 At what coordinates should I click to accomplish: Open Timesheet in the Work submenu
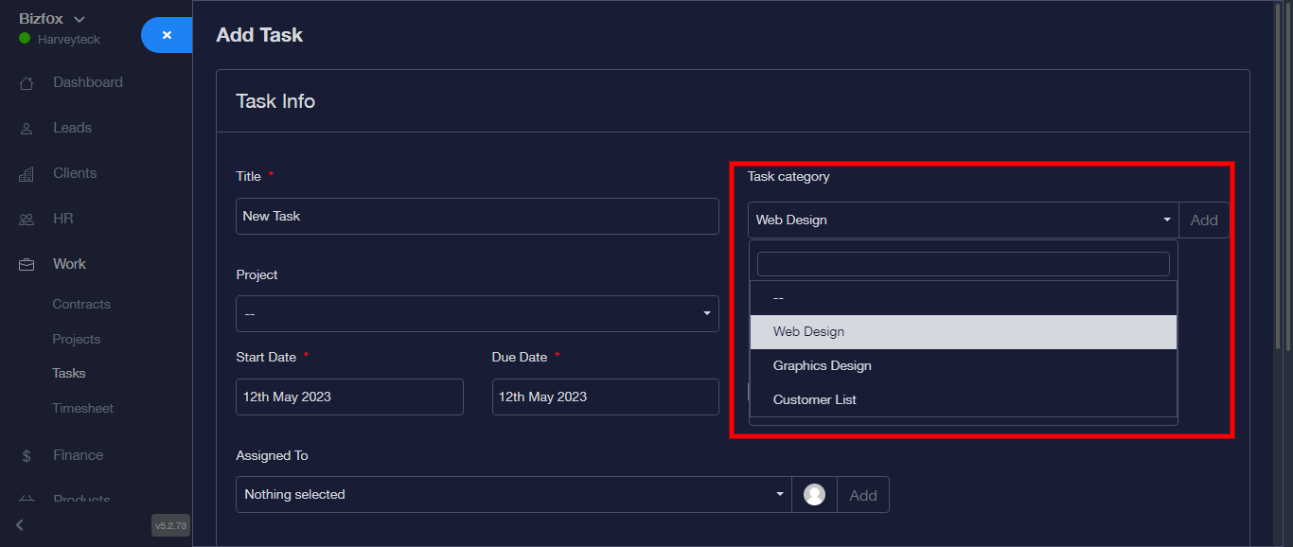tap(82, 409)
